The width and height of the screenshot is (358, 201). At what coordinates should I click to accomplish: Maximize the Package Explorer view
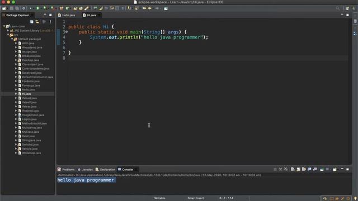[x=50, y=15]
